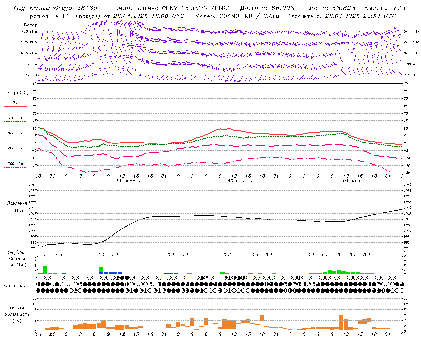Click the '1.7' three-hour precipitation value
421x337 pixels.
point(101,255)
